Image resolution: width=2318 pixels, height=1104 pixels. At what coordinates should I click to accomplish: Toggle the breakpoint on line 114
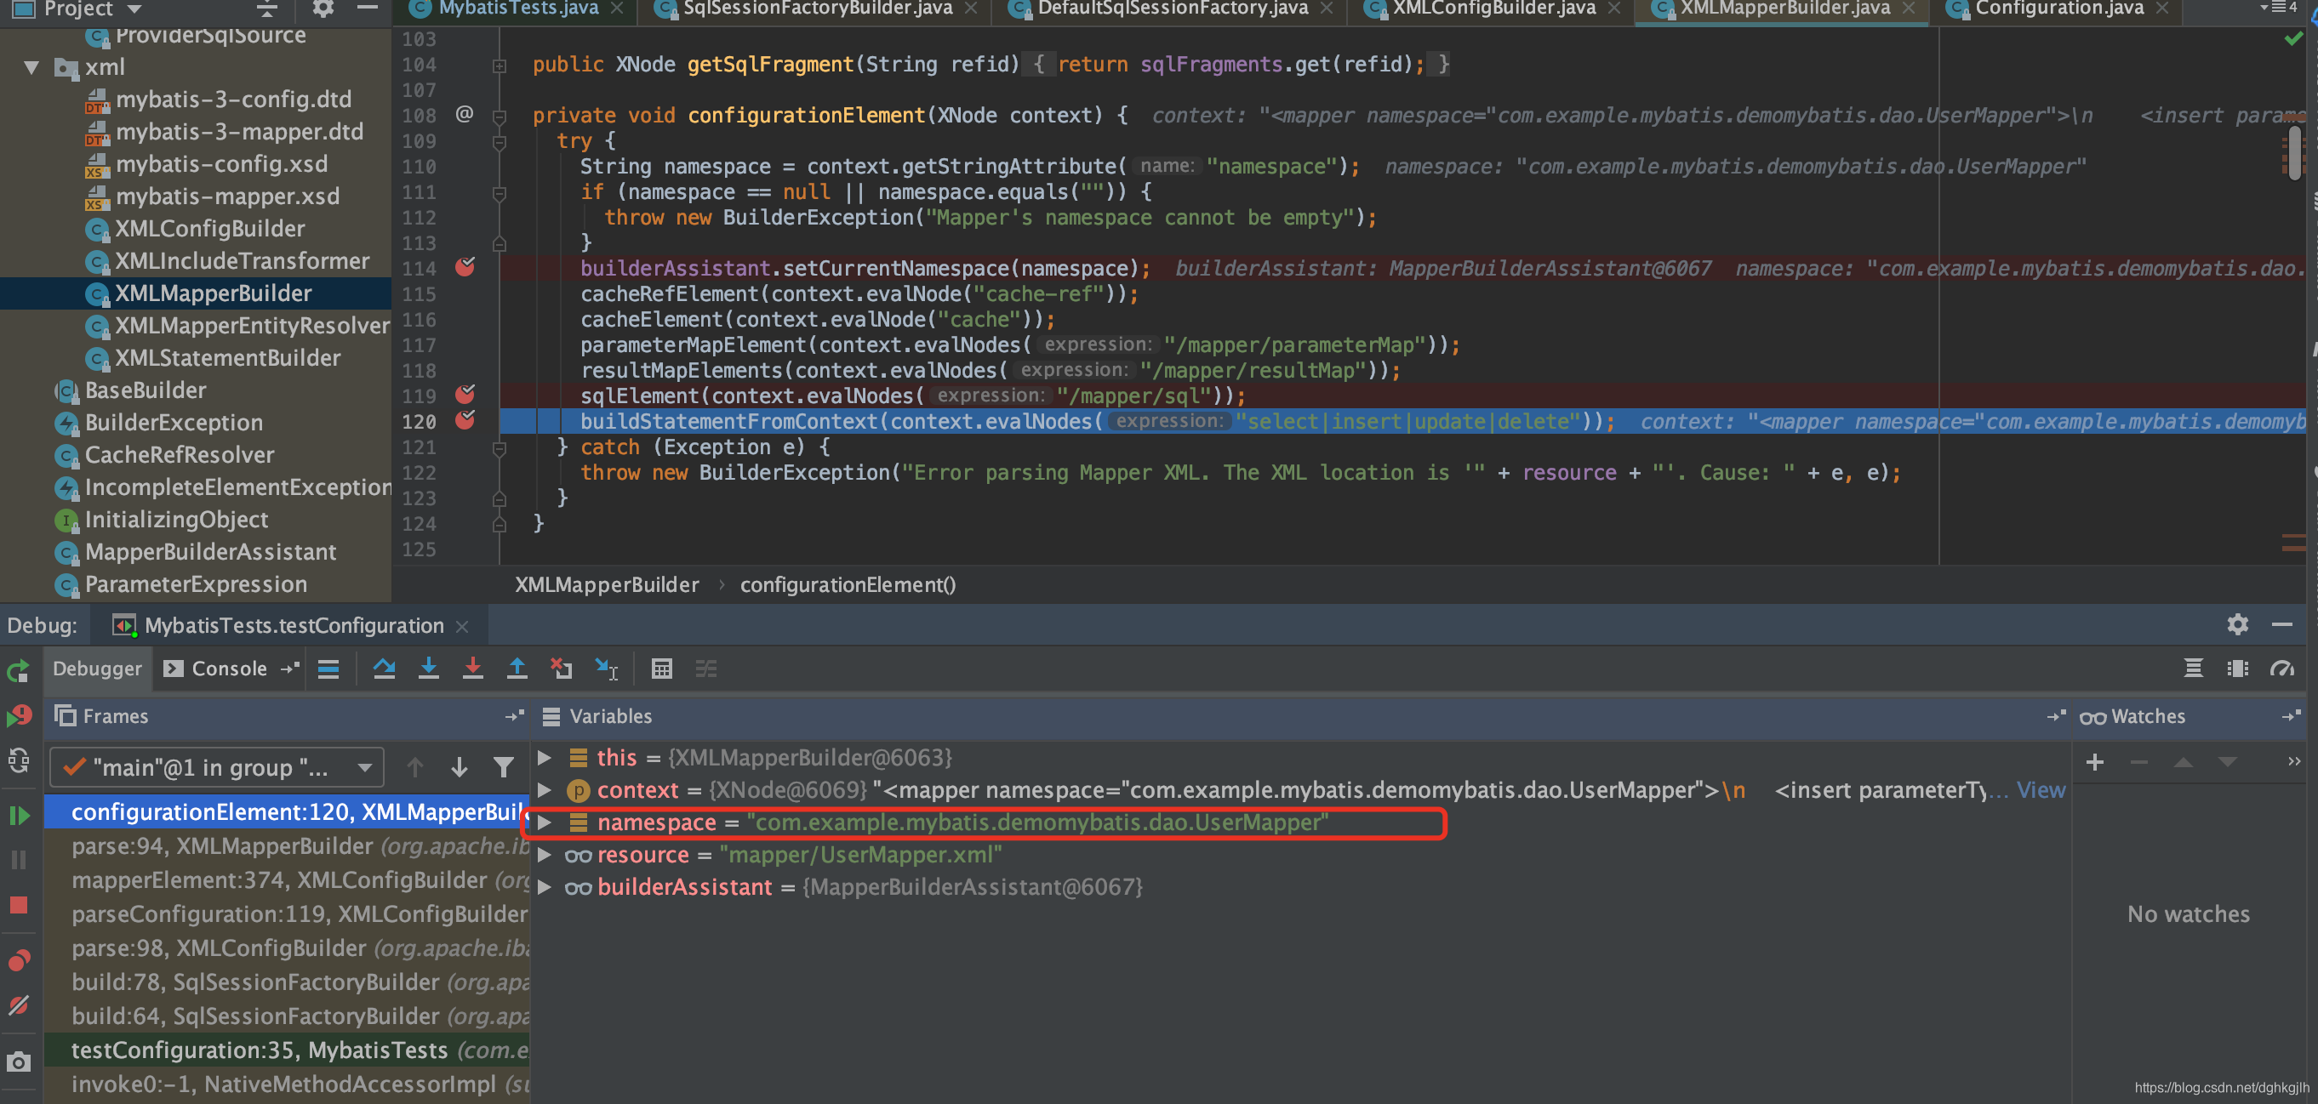coord(465,267)
